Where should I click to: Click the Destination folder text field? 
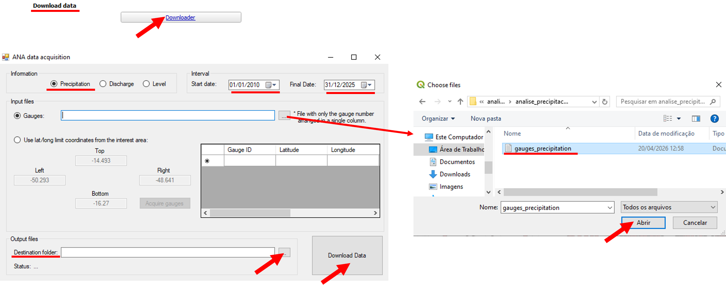(x=168, y=252)
